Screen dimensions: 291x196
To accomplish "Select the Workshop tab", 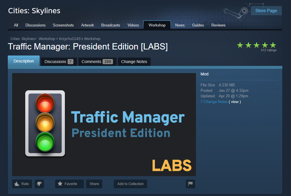I will [x=157, y=25].
